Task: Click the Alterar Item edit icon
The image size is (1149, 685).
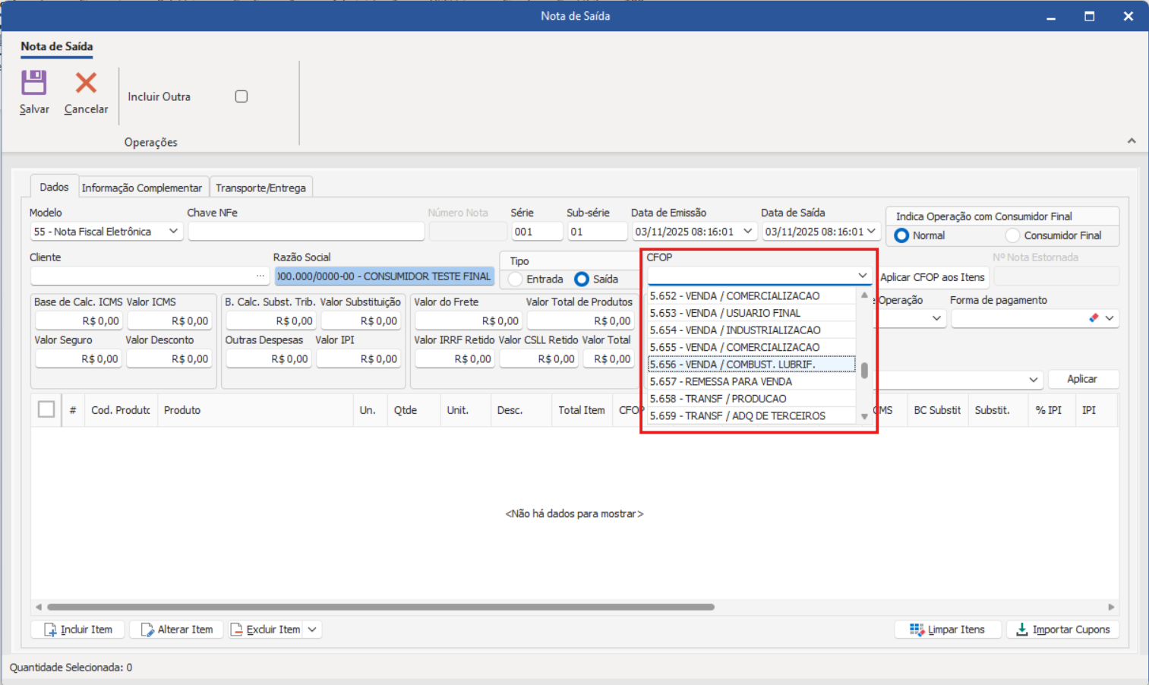Action: tap(147, 630)
